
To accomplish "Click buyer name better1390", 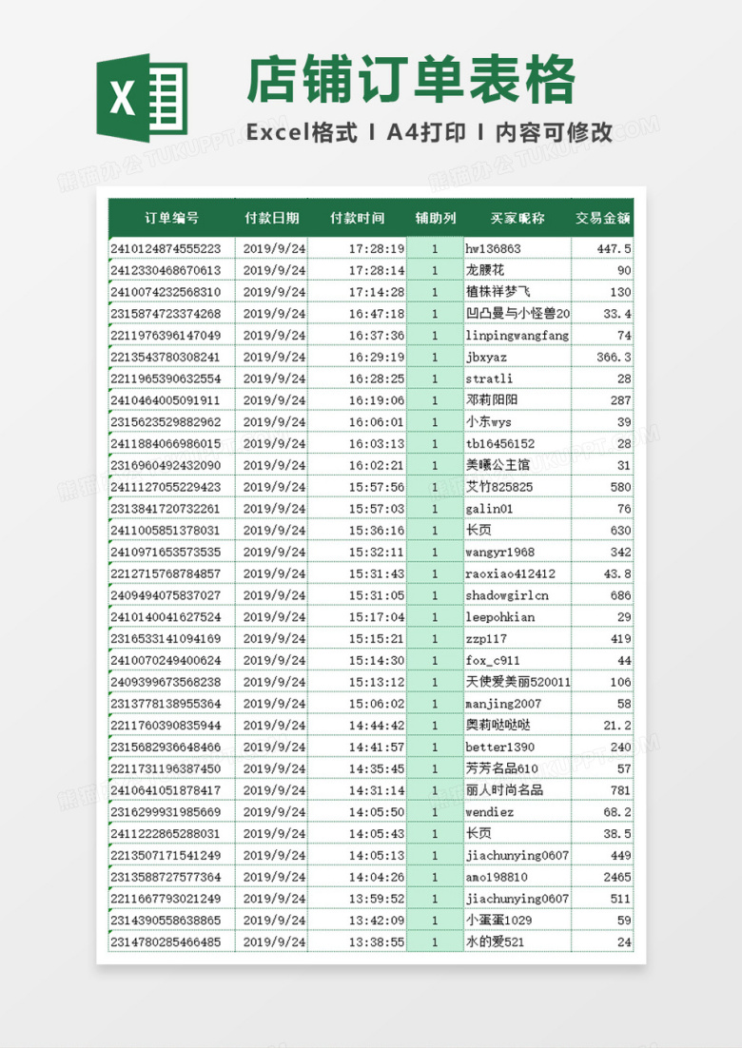I will 500,747.
